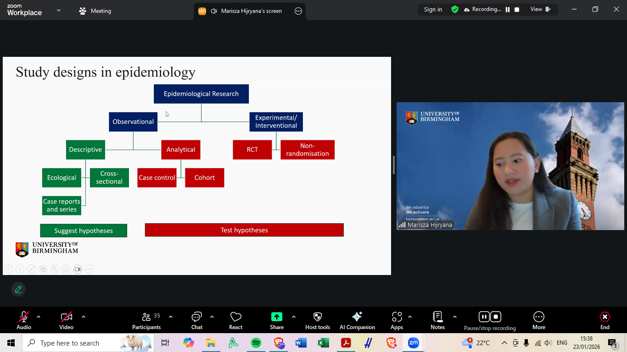Click the Type here to search box

[x=88, y=343]
